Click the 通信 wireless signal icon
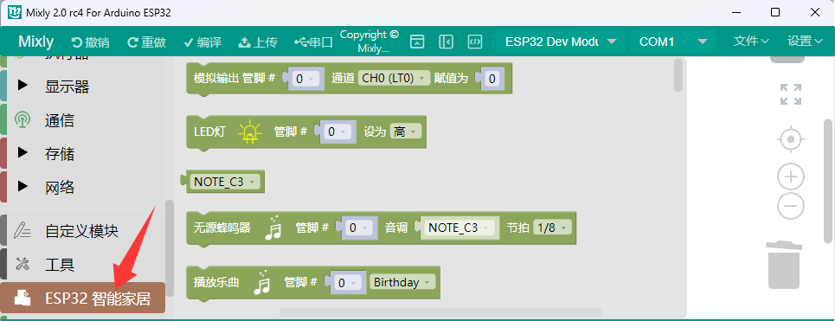This screenshot has height=321, width=835. click(x=22, y=120)
